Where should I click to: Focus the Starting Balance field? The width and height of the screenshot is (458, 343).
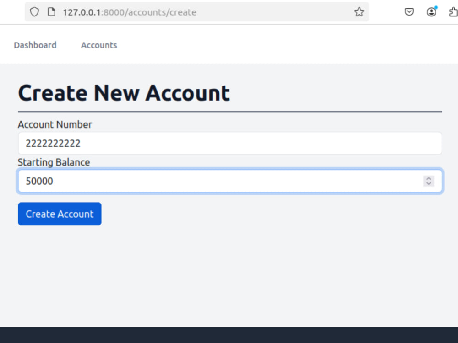(230, 181)
